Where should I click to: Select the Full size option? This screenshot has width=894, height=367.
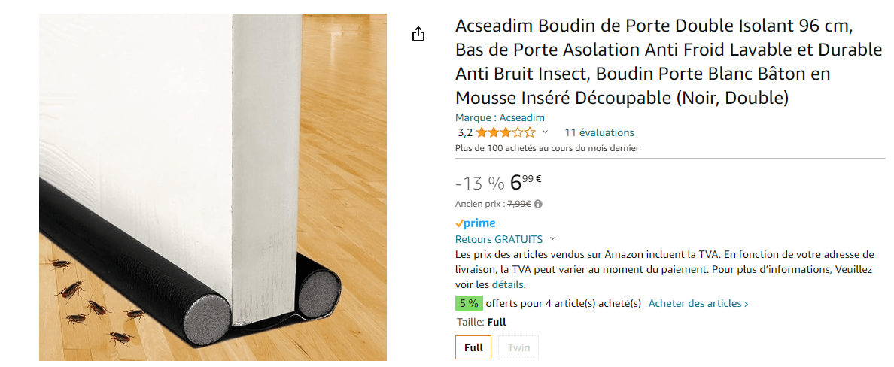pyautogui.click(x=473, y=347)
